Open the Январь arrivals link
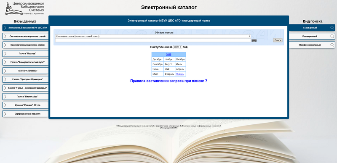 point(180,74)
